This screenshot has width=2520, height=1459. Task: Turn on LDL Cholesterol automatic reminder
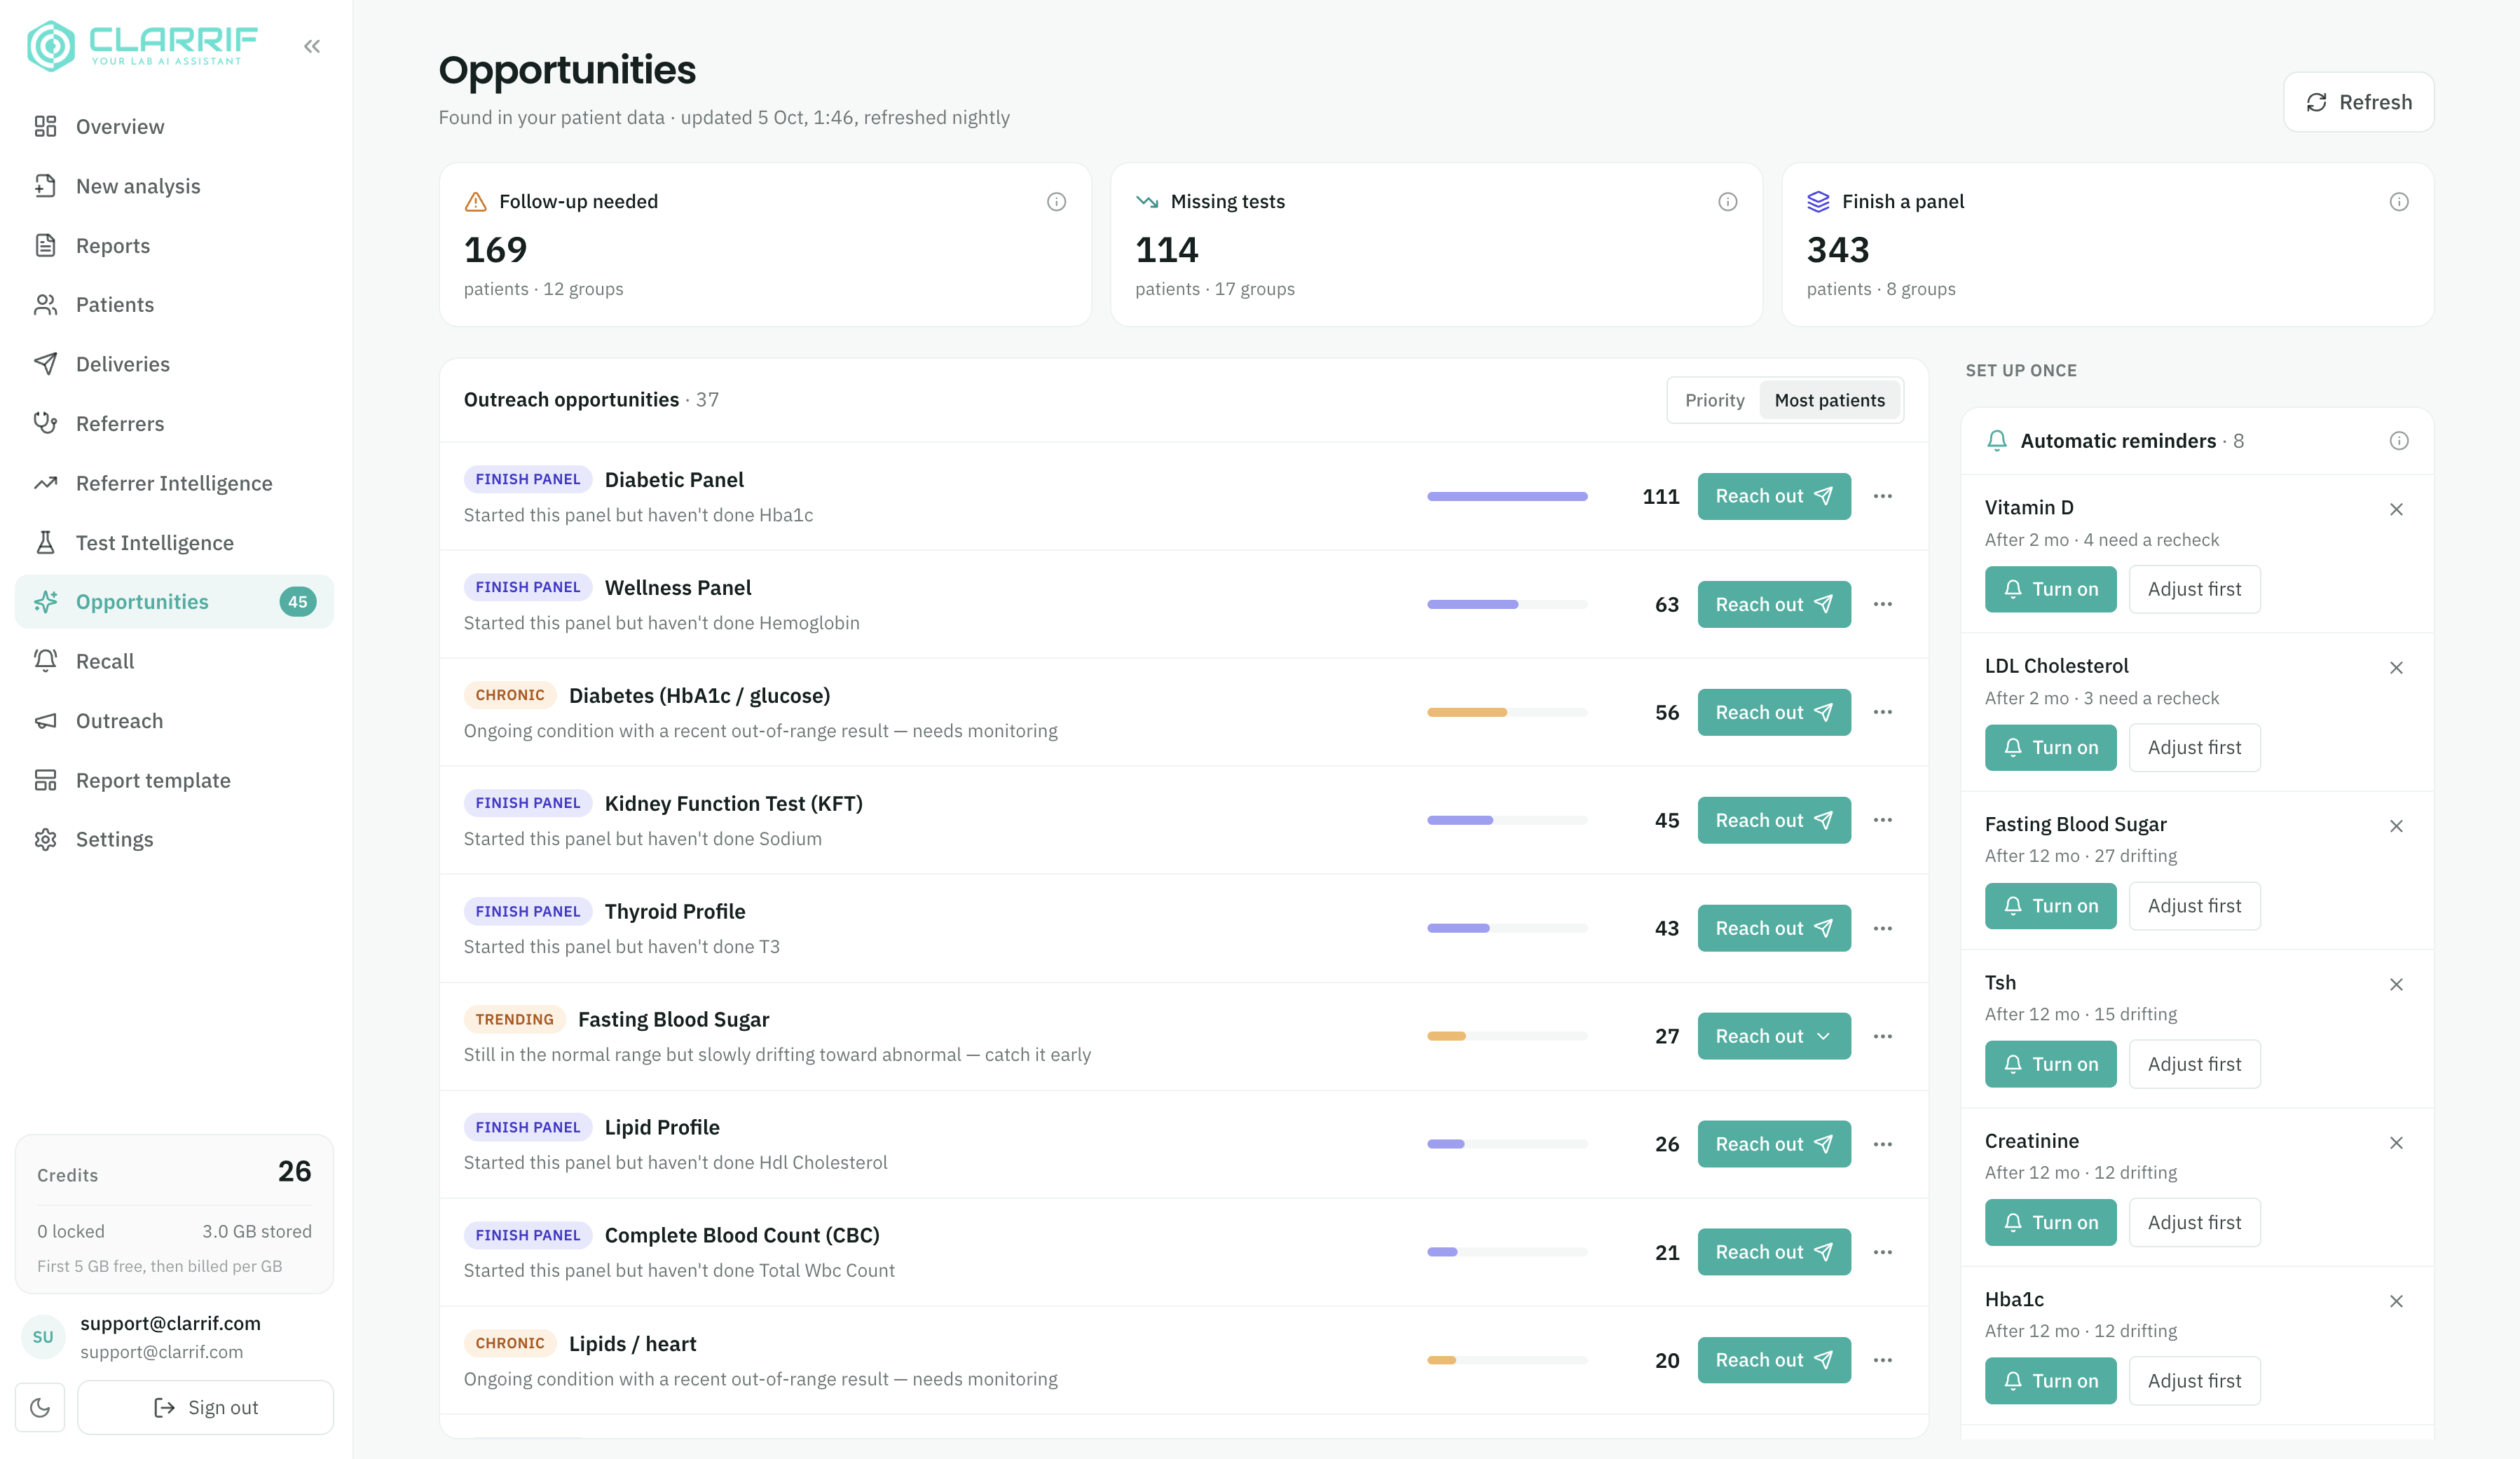click(2050, 747)
